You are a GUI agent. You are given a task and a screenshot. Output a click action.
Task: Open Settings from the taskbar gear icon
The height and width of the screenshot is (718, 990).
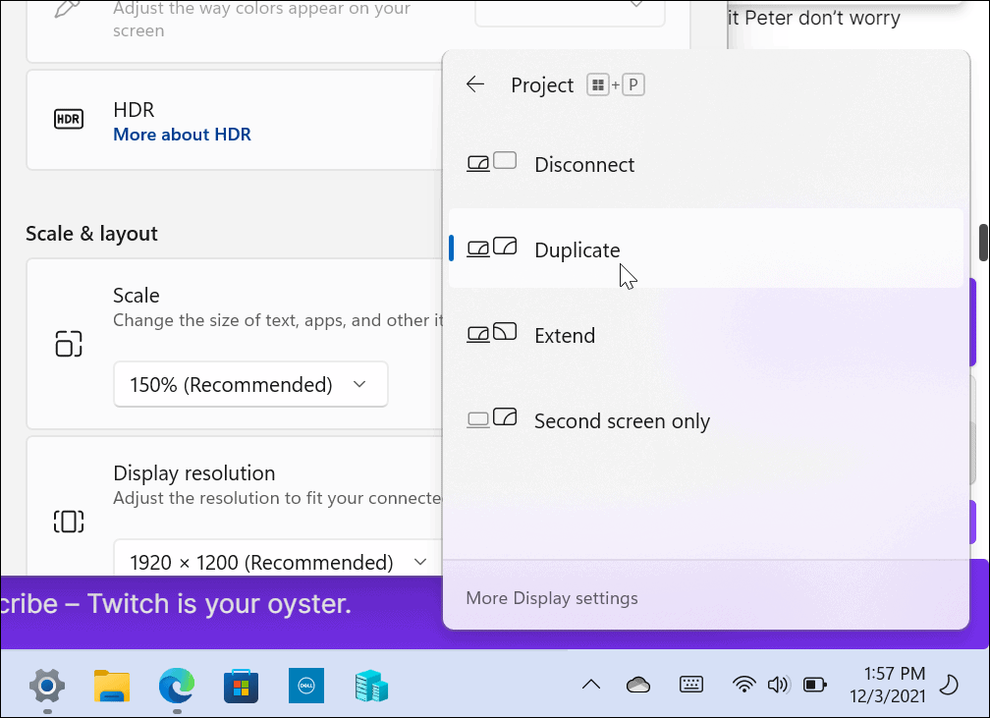pos(47,686)
